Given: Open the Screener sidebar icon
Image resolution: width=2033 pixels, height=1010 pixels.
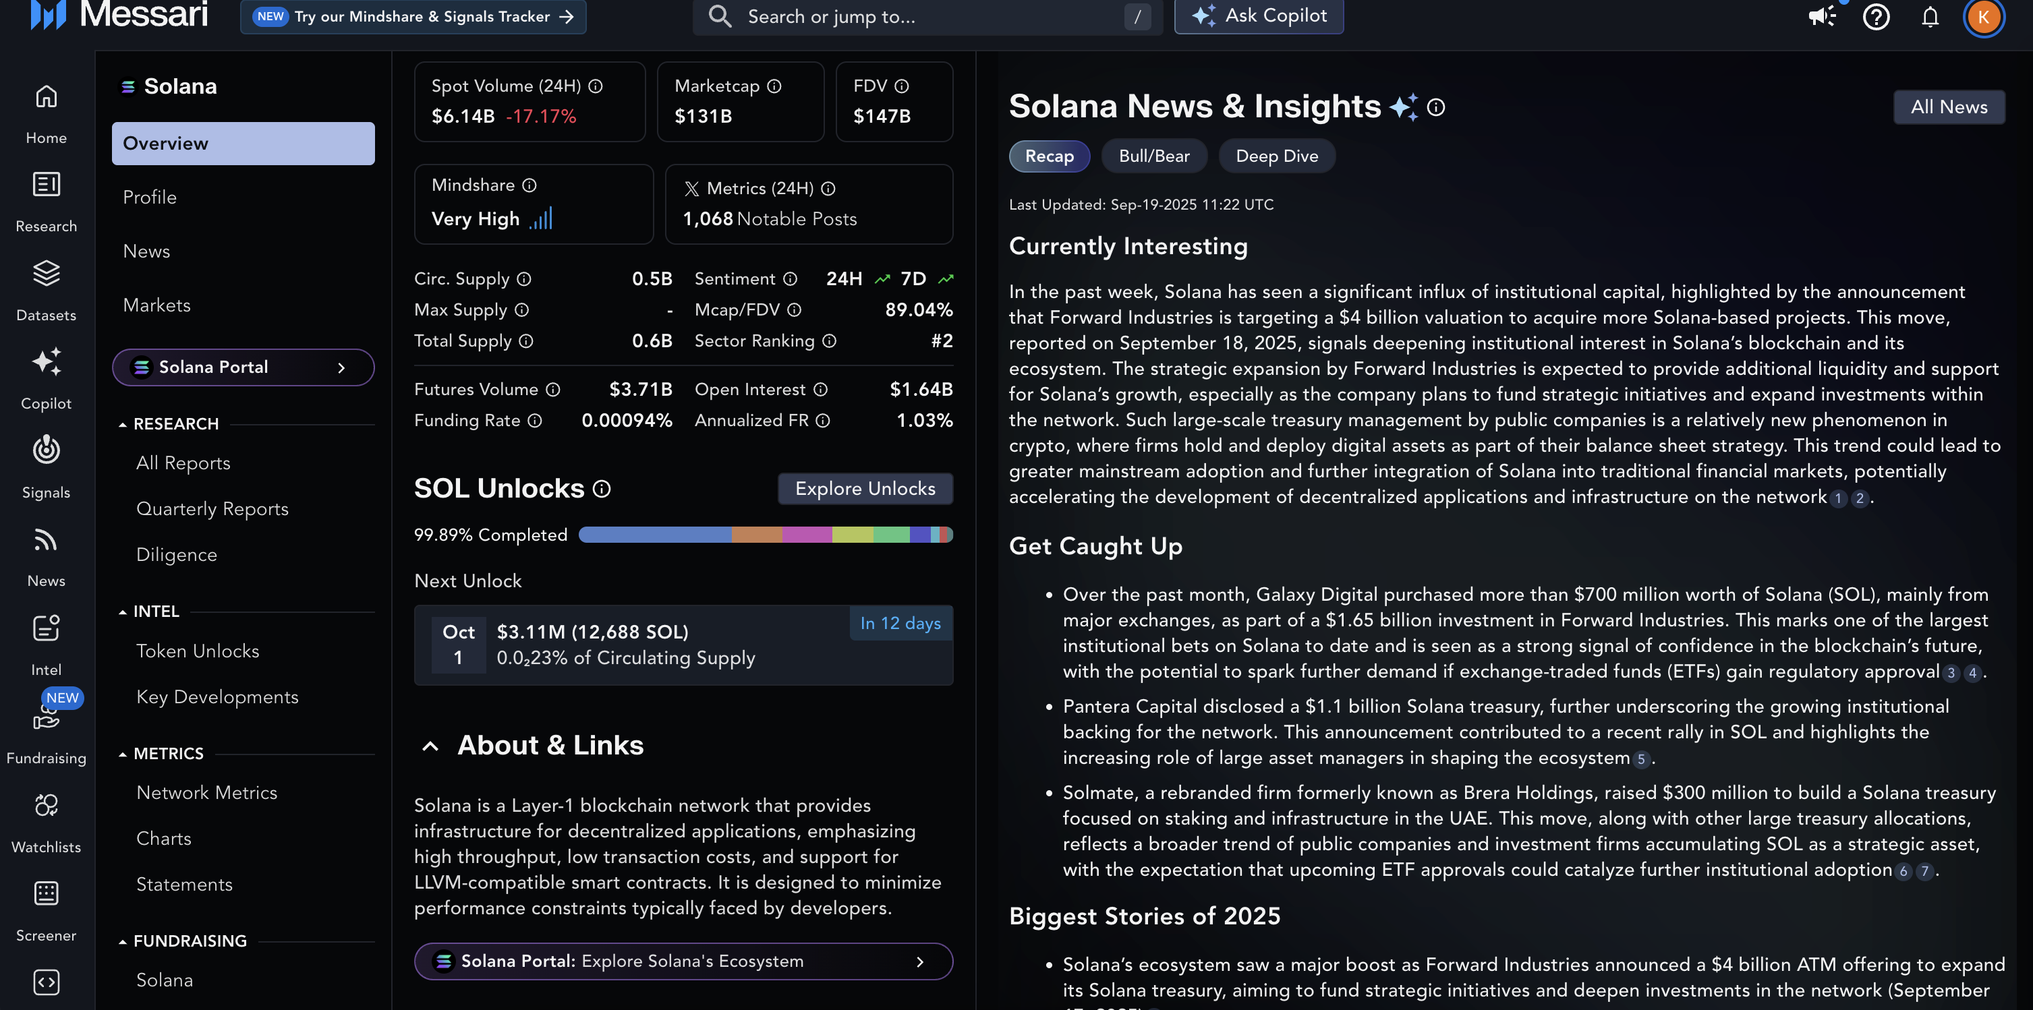Looking at the screenshot, I should pyautogui.click(x=46, y=893).
